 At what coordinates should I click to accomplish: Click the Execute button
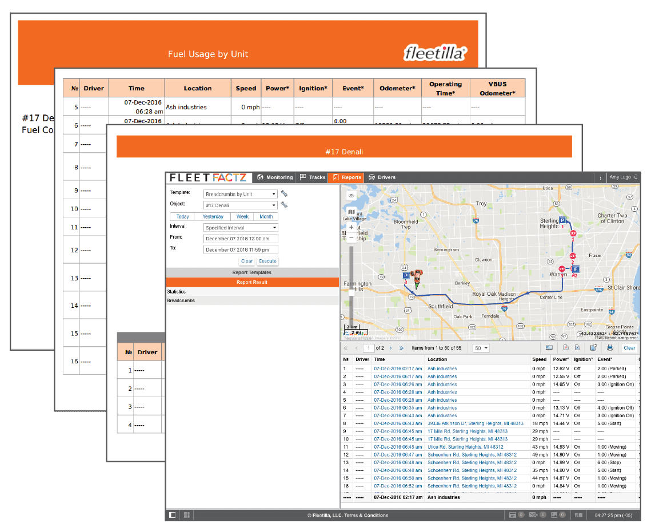(x=267, y=261)
